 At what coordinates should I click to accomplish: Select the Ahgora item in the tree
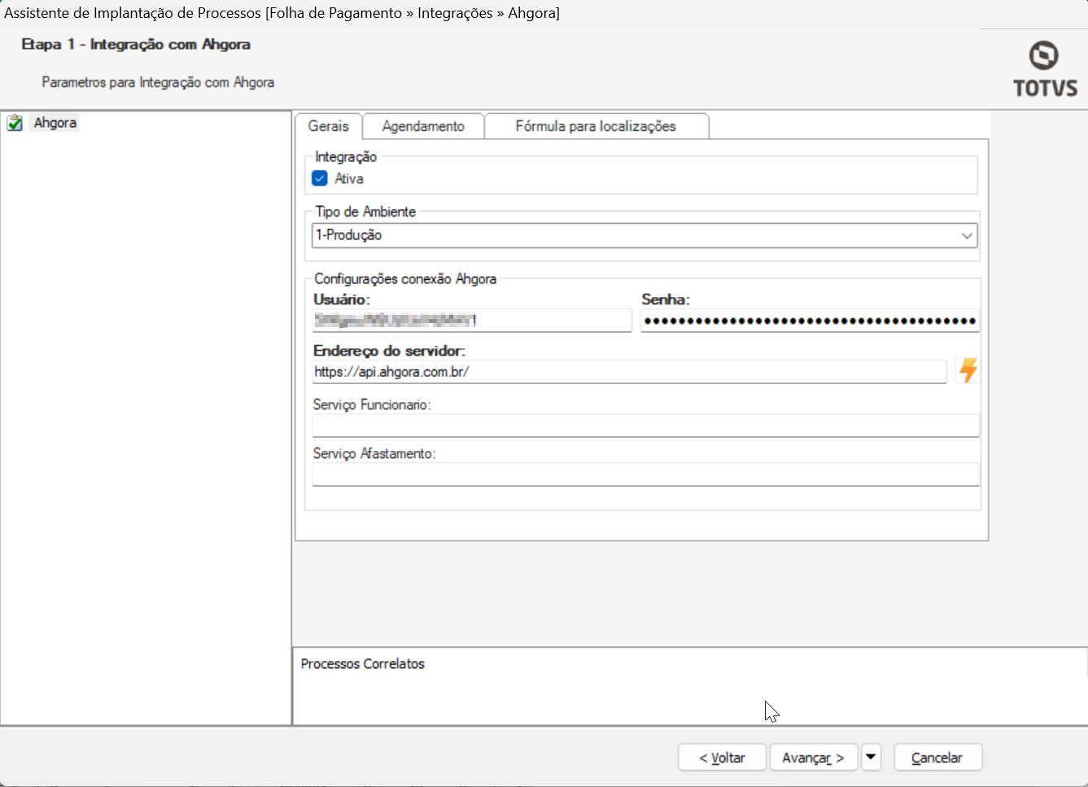[55, 123]
